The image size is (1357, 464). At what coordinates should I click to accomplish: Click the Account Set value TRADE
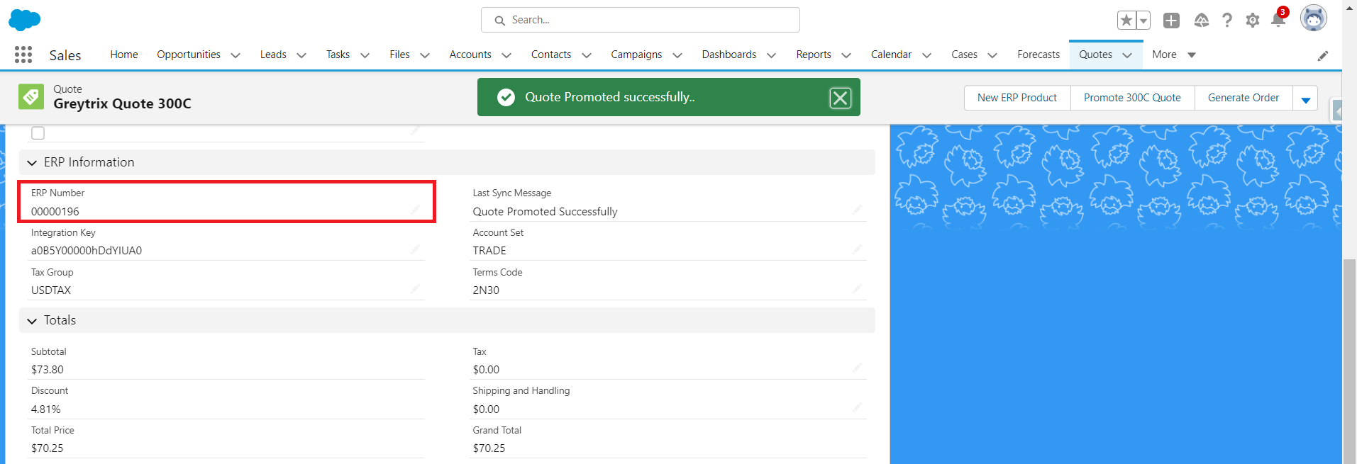(489, 251)
